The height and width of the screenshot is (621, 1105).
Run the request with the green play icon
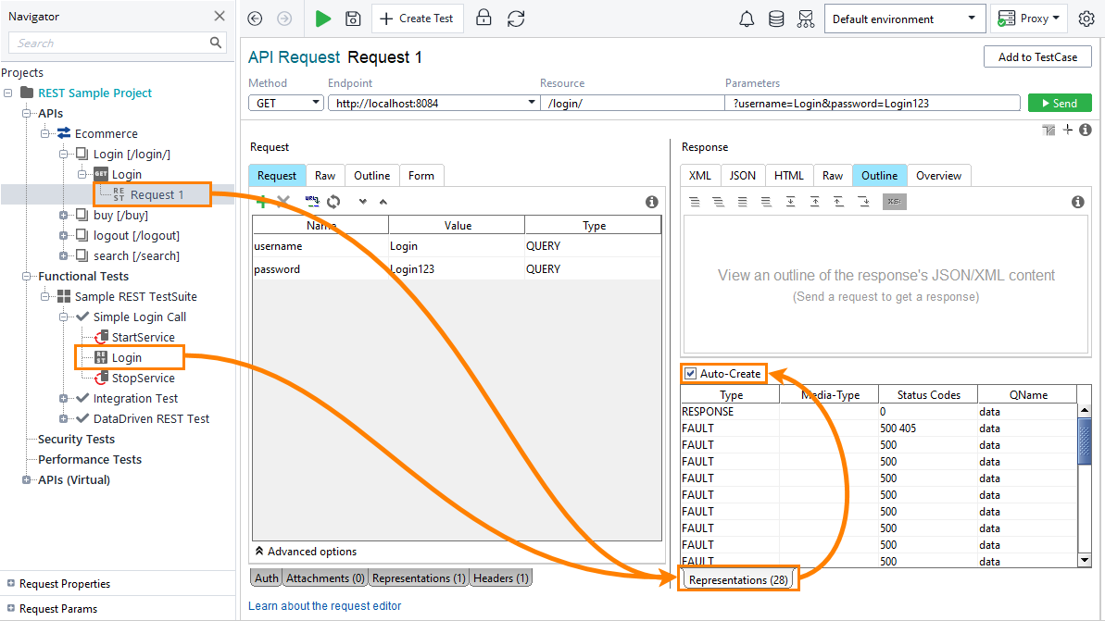coord(321,19)
